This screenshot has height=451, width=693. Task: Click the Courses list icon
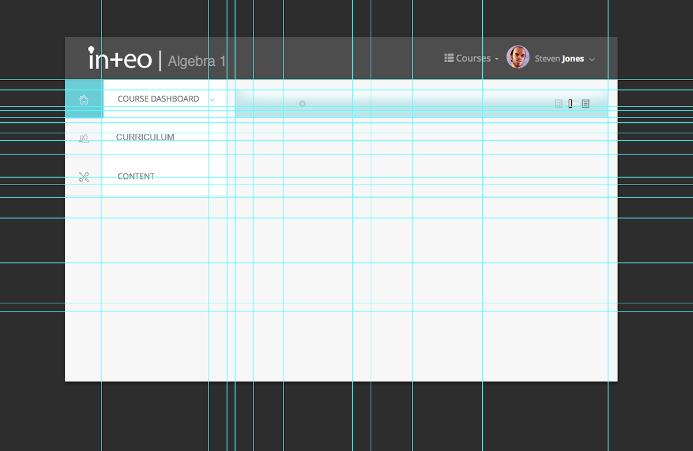tap(449, 58)
